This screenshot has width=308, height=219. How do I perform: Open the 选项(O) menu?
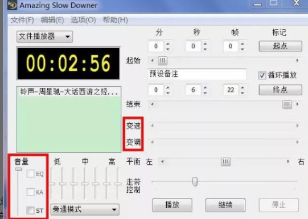click(x=83, y=20)
